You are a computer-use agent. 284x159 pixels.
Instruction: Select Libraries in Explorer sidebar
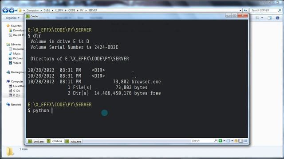coord(16,44)
